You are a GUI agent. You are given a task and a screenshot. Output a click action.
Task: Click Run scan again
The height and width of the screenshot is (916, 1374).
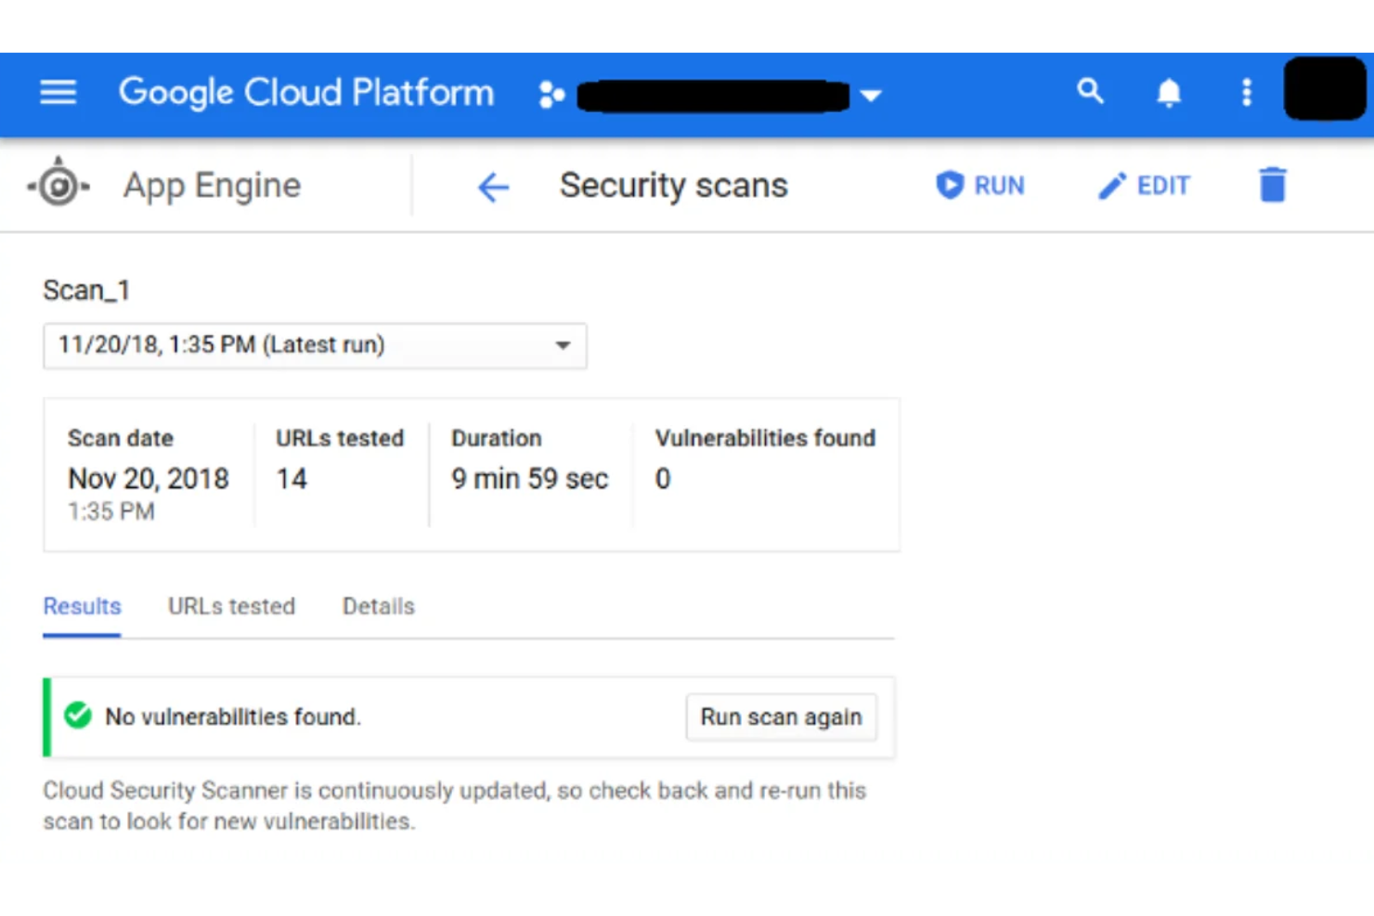pos(780,716)
